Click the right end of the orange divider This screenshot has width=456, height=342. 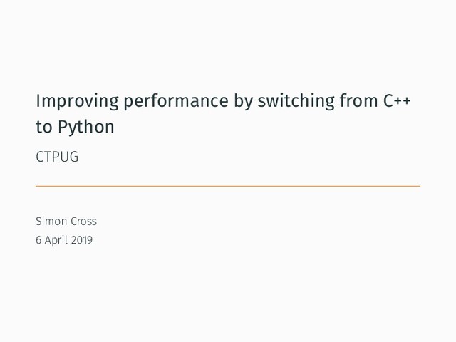click(x=418, y=186)
